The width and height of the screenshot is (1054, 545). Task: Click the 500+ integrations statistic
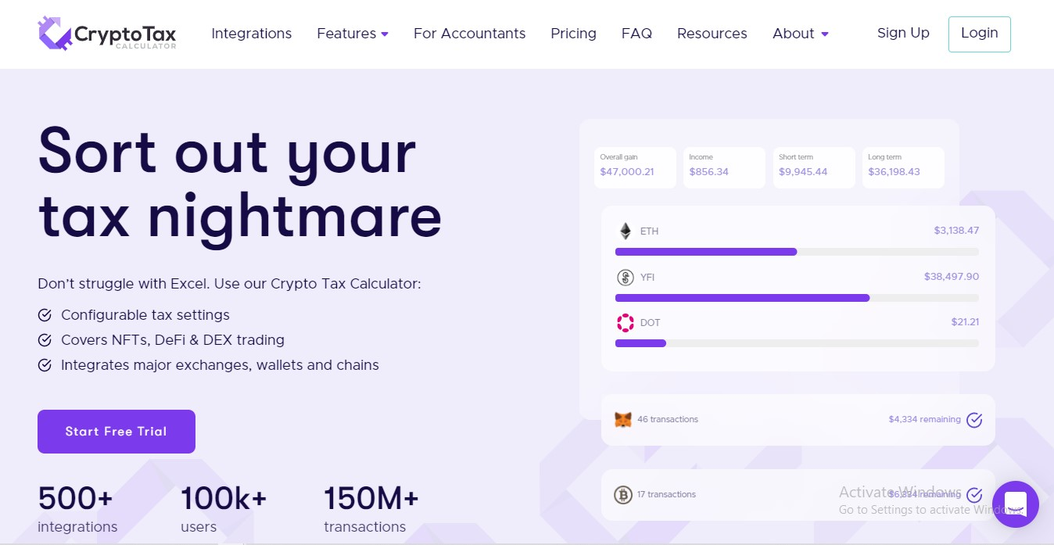[x=77, y=510]
